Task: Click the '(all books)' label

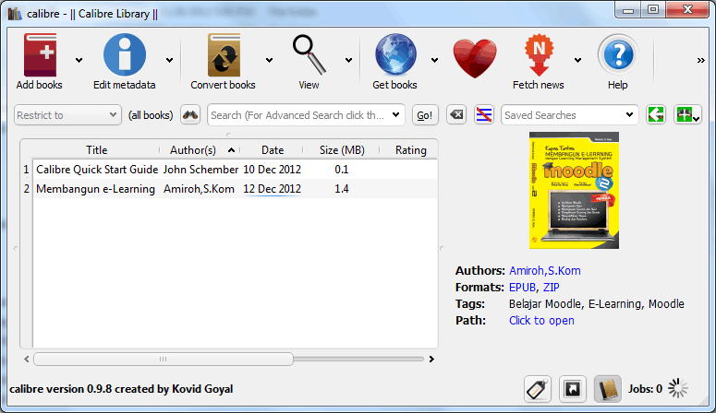Action: pos(151,115)
